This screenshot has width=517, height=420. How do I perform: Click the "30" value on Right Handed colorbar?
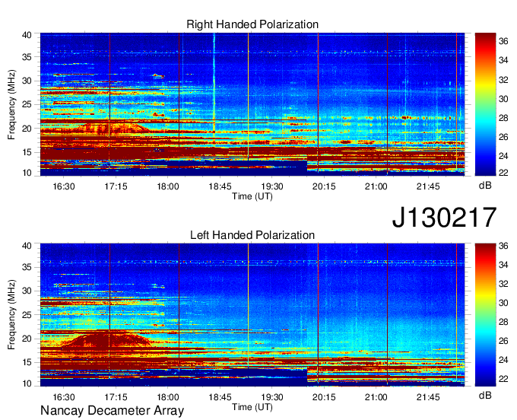(x=503, y=99)
